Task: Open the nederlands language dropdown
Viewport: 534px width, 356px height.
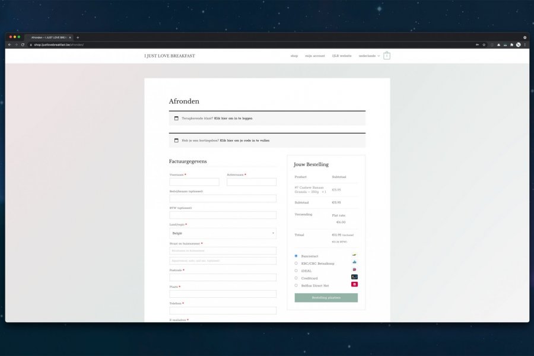Action: click(x=369, y=56)
